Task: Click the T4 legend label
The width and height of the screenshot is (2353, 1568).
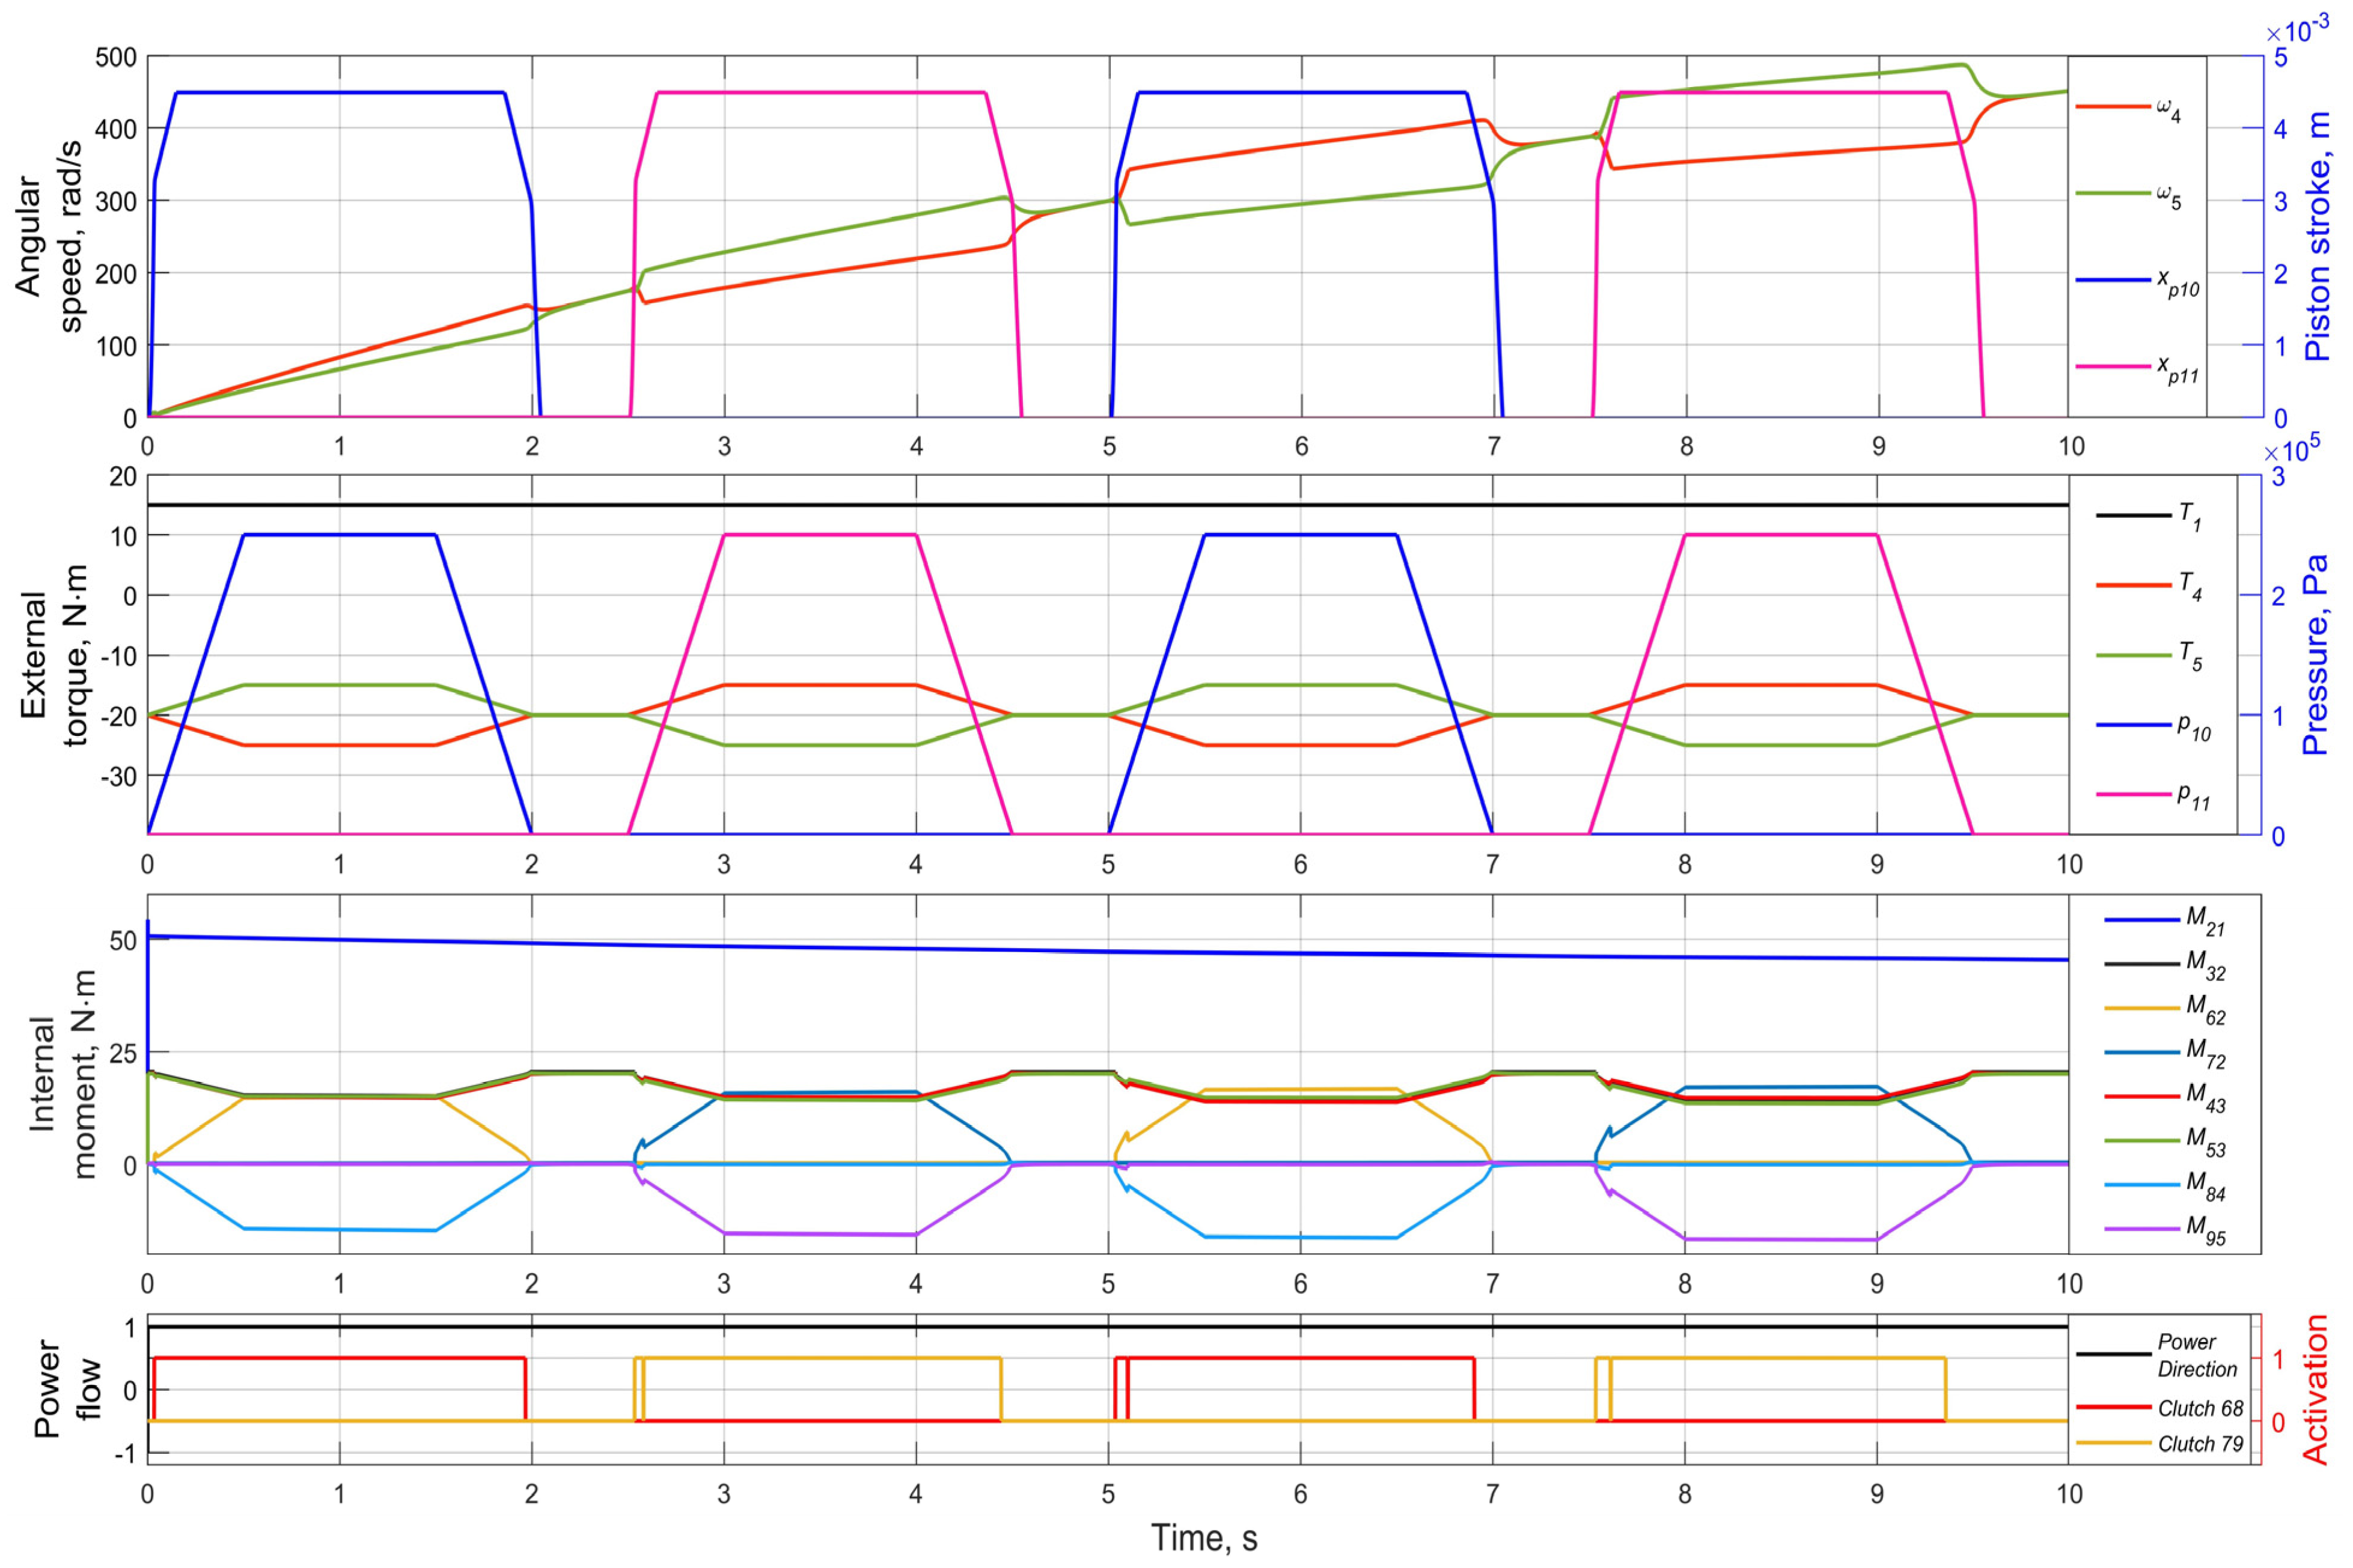Action: (x=2191, y=586)
